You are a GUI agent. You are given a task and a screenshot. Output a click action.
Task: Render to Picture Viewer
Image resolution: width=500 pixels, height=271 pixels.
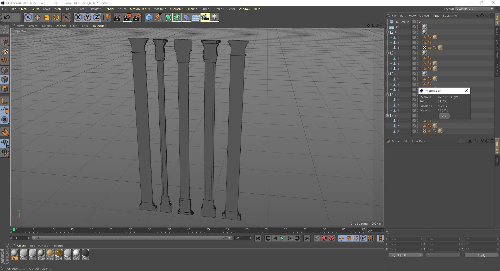pos(127,17)
